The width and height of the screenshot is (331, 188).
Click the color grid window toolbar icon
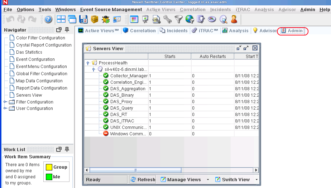134,19
